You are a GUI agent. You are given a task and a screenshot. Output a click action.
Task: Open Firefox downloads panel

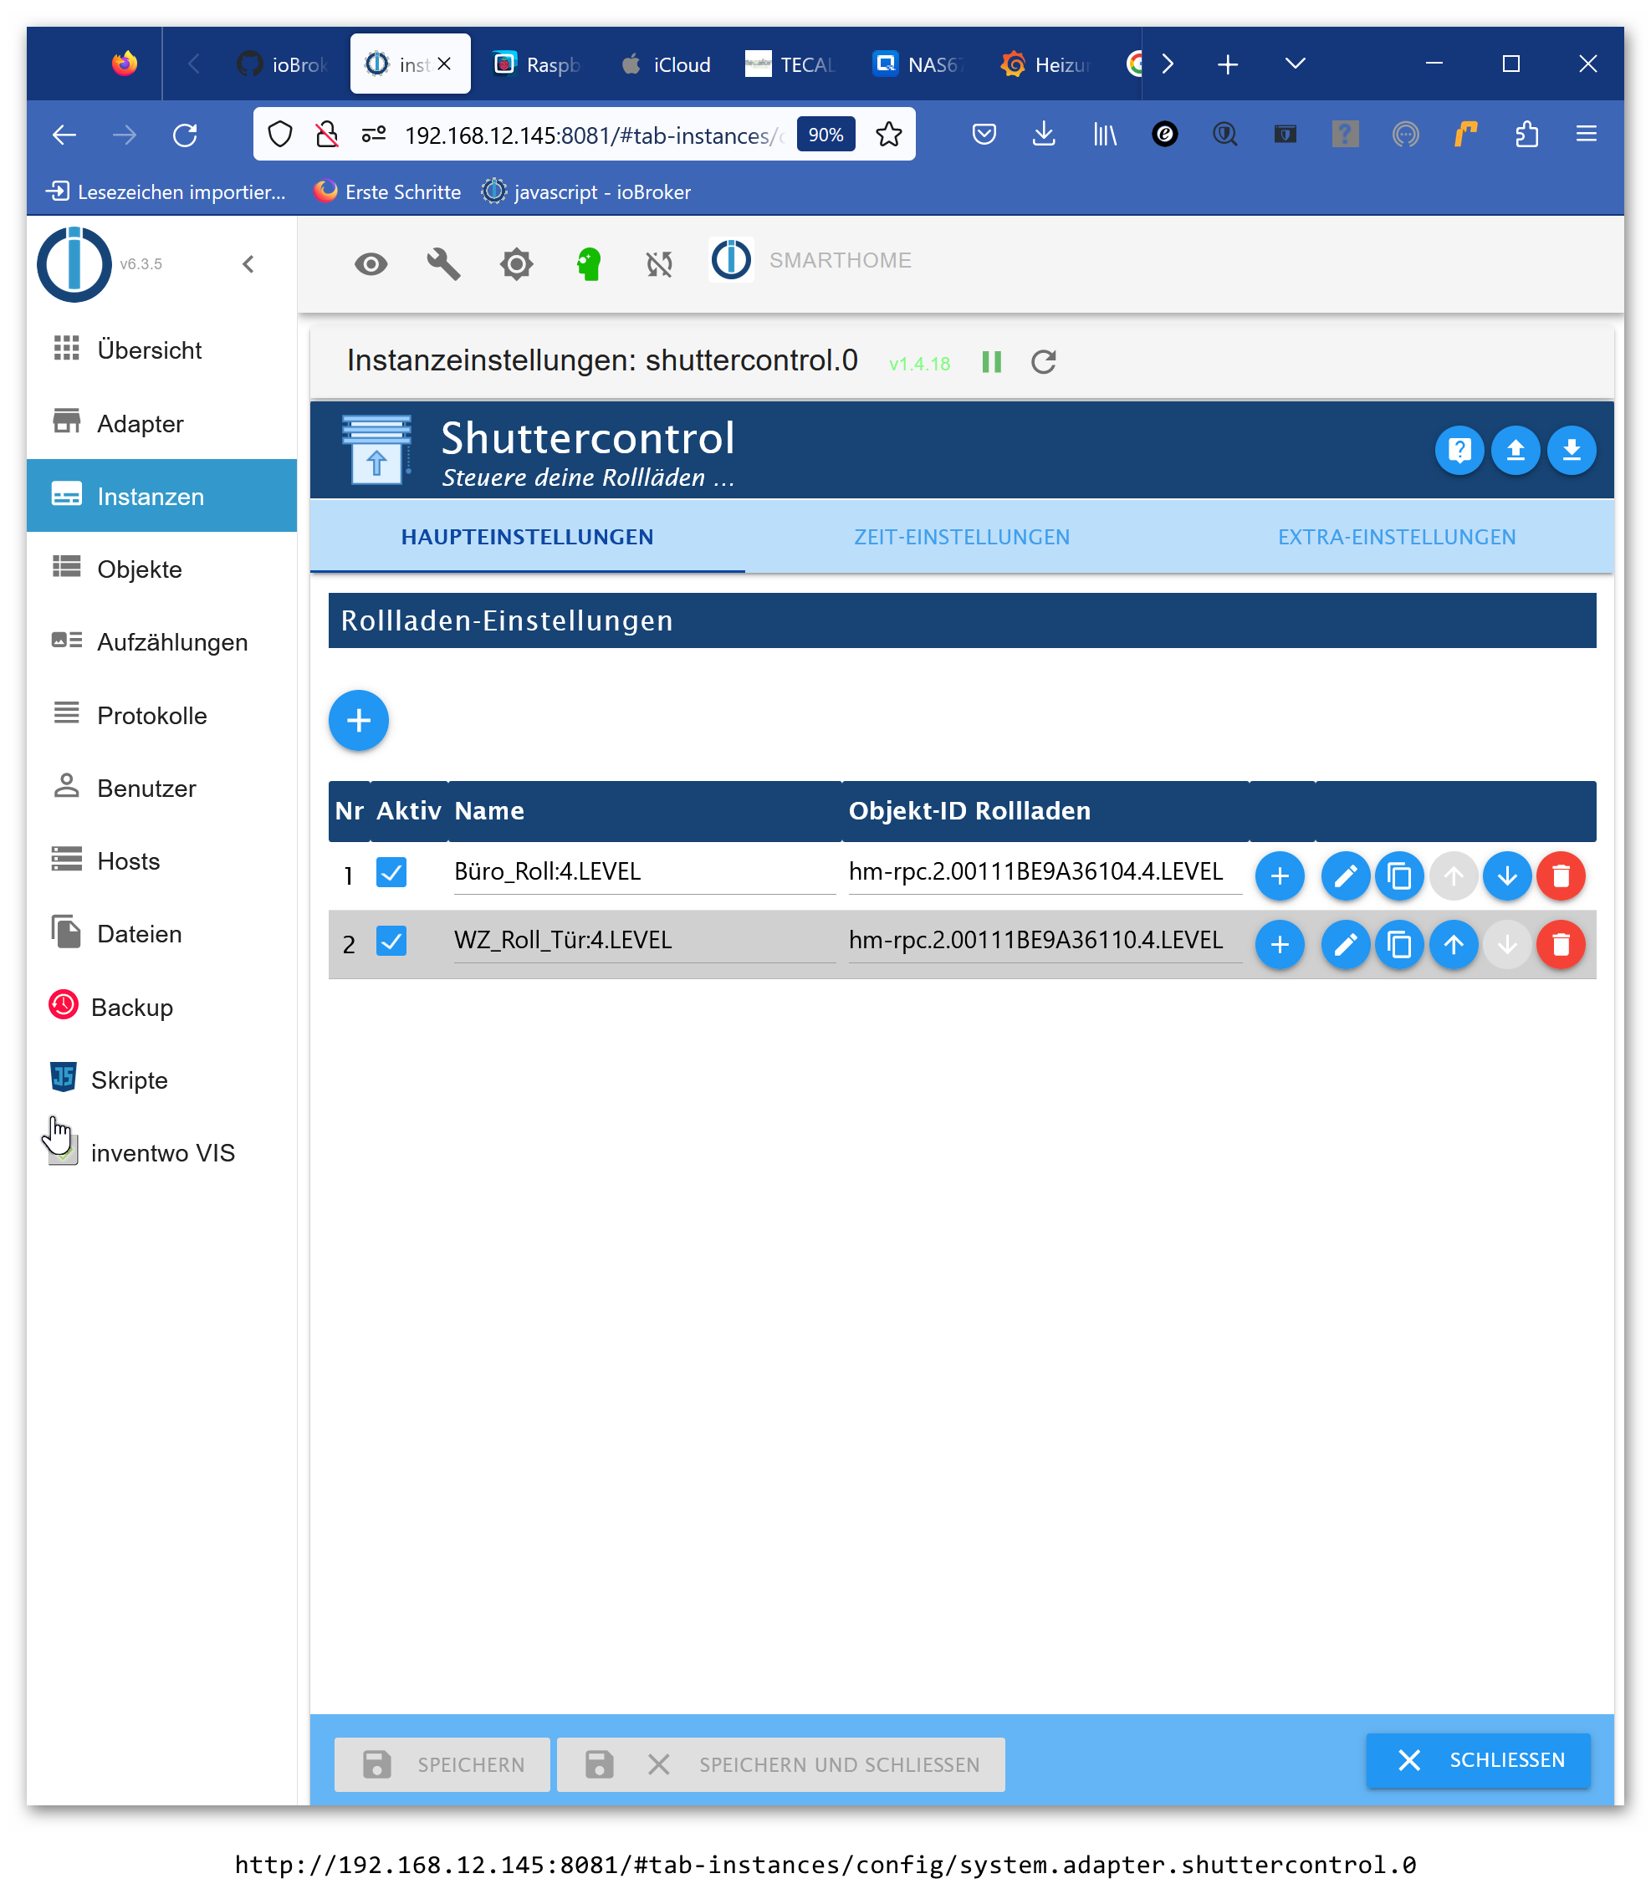[1044, 135]
